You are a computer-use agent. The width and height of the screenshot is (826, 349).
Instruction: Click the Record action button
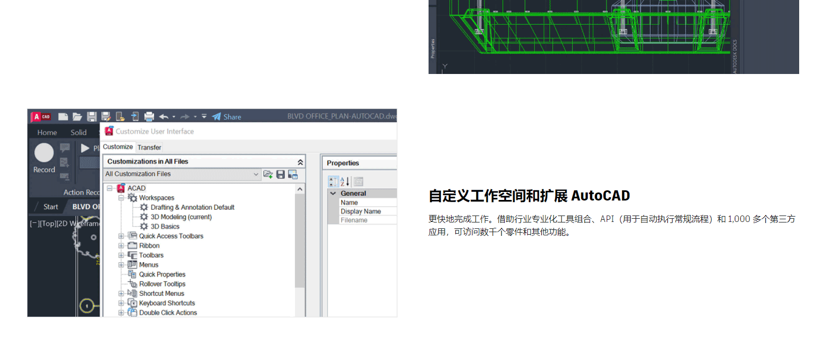[44, 159]
